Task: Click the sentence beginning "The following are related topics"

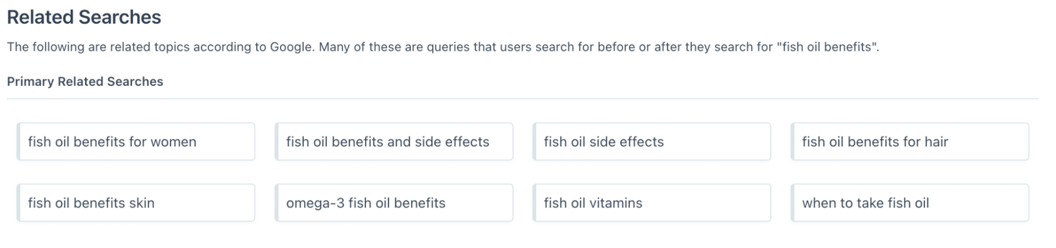Action: click(158, 47)
